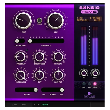Viewport: 110px width, 110px height.
Task: Click the IN gain knob
Action: 84,73
